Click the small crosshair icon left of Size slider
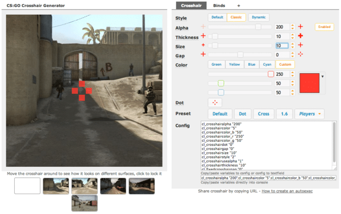Viewport: 341px width, 214px height. (x=203, y=45)
